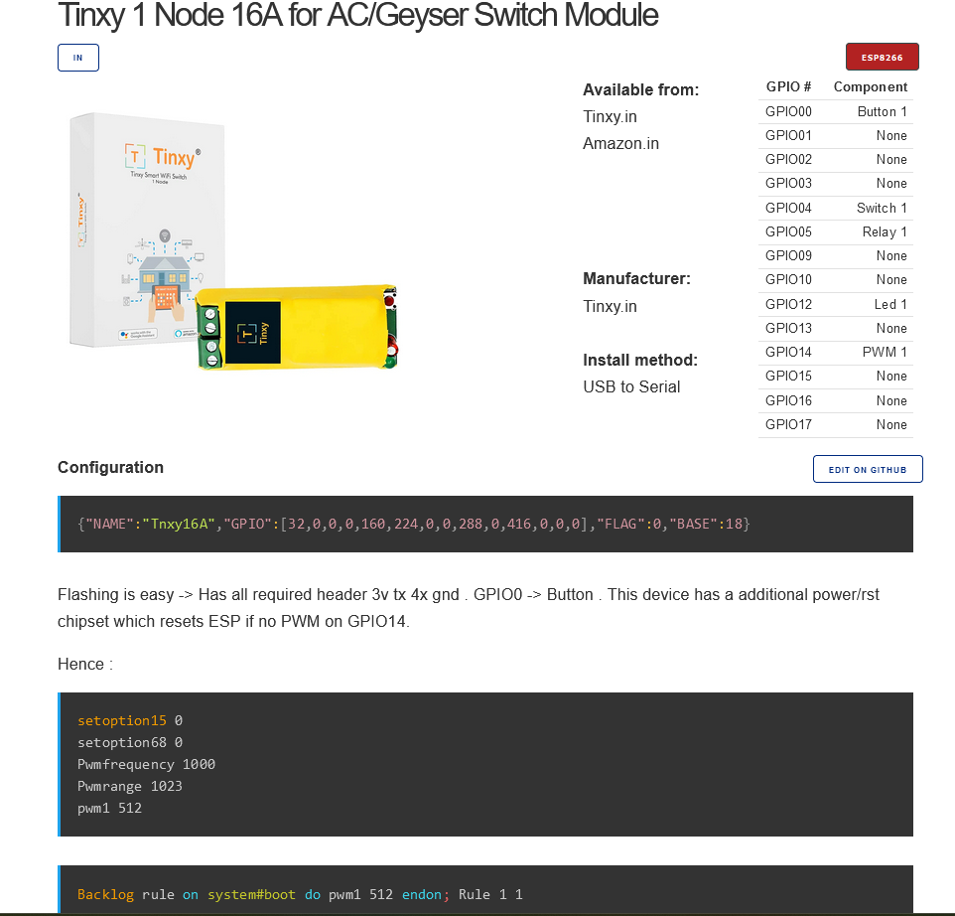Image resolution: width=955 pixels, height=916 pixels.
Task: Click the Relay 1 entry for GPIO05
Action: coord(885,231)
